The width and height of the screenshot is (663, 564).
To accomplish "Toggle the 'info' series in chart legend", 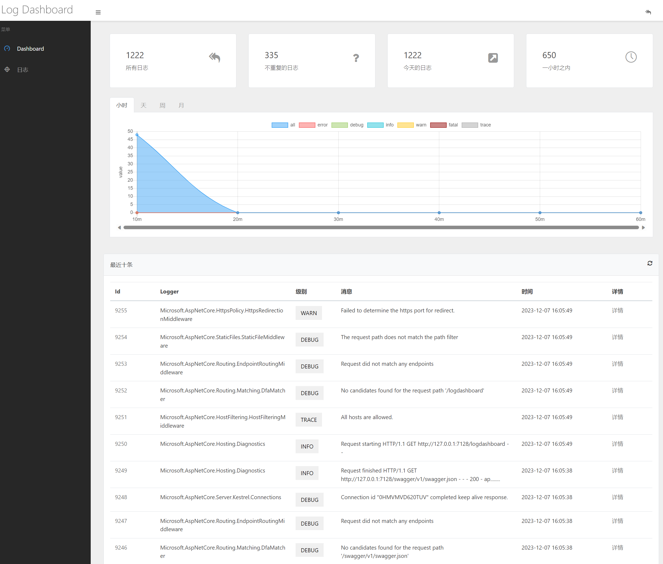I will [380, 125].
